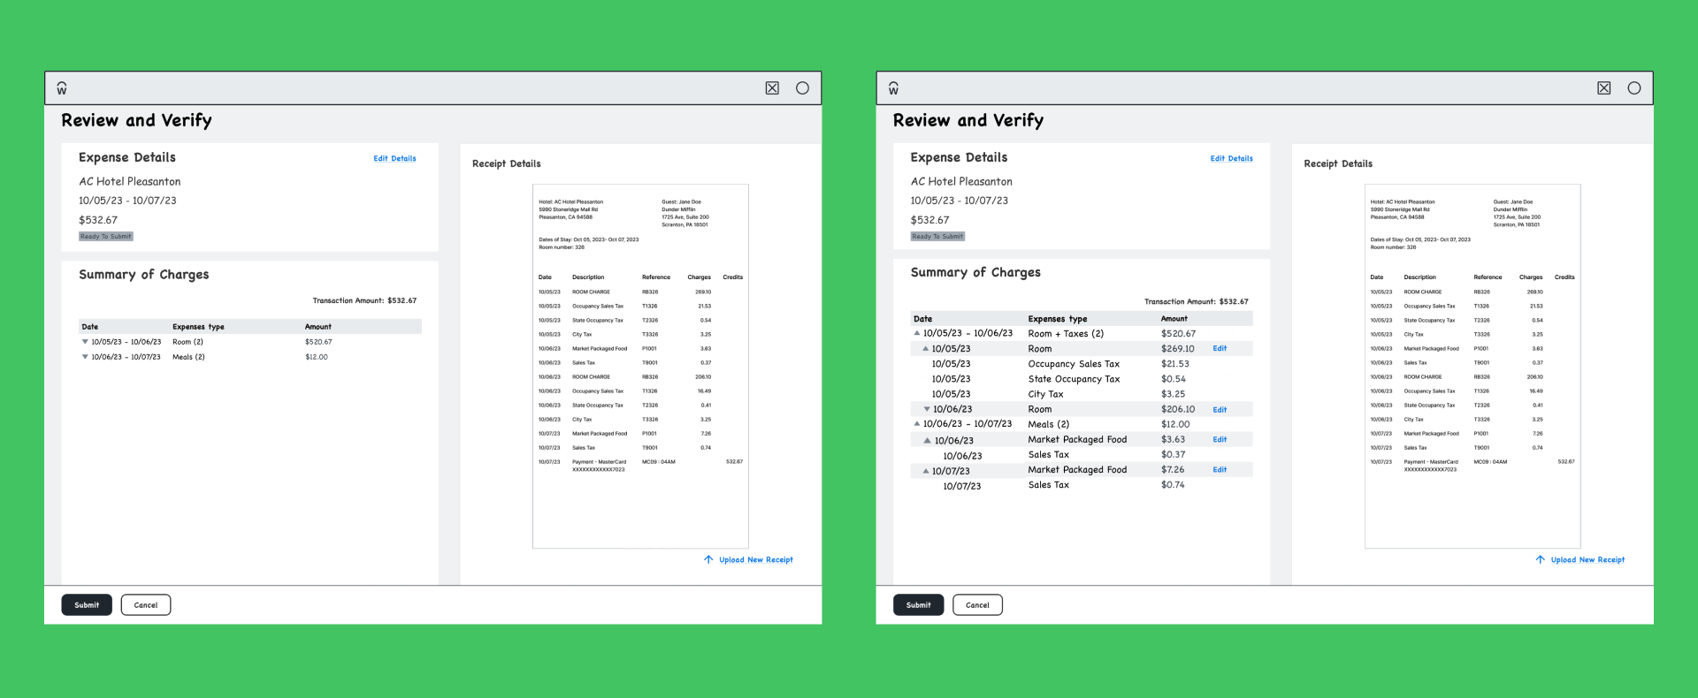Select the State Occupancy Tax $0.54 row
The width and height of the screenshot is (1698, 698).
1082,378
